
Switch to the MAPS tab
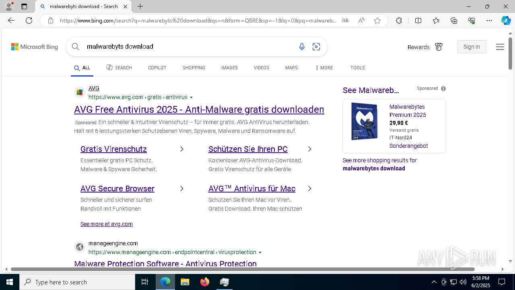pos(291,68)
